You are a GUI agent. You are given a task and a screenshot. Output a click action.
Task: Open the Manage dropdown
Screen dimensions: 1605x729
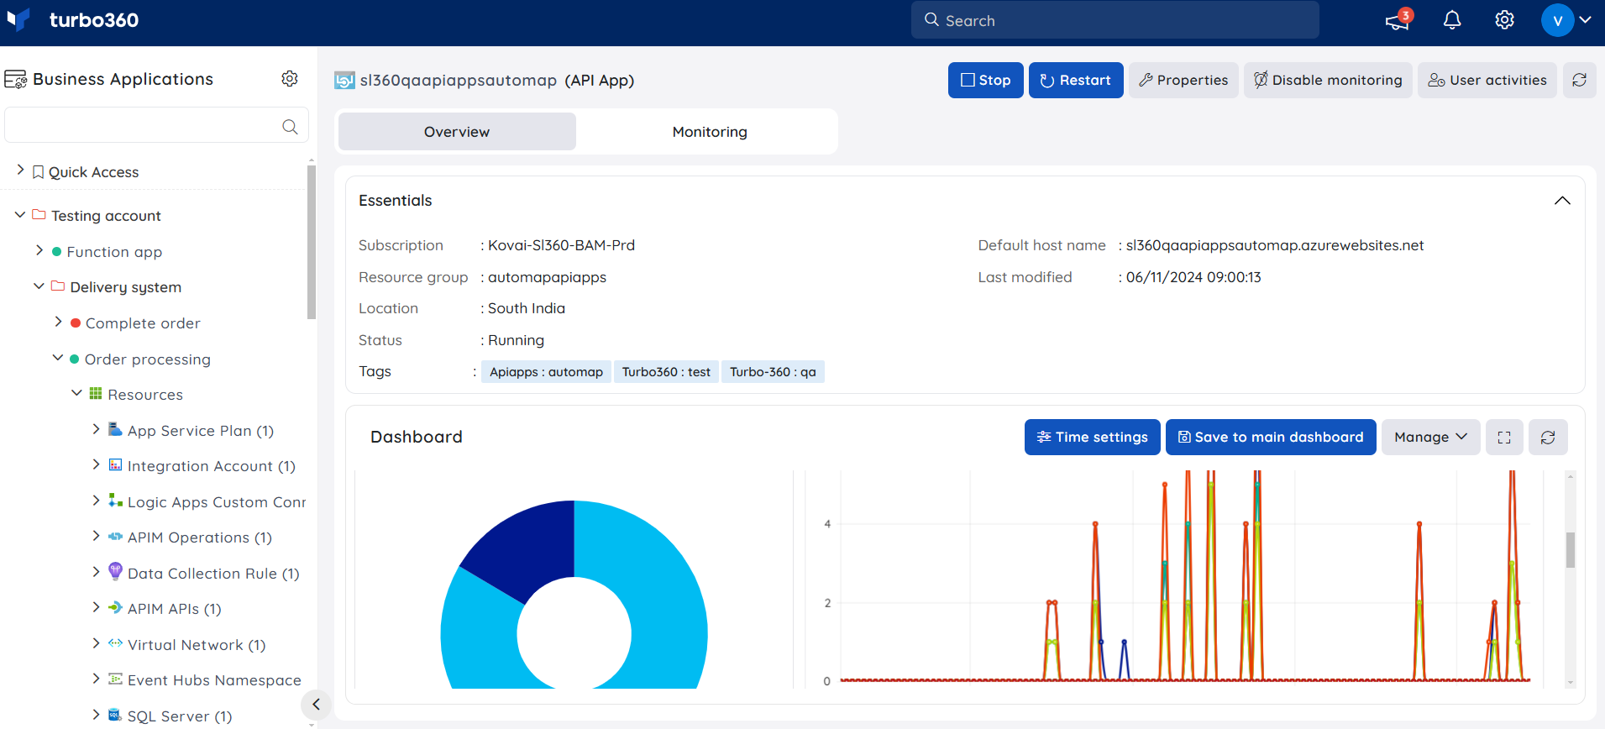pos(1431,437)
